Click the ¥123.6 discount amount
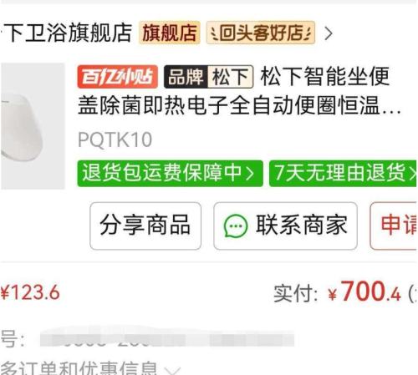 (30, 292)
